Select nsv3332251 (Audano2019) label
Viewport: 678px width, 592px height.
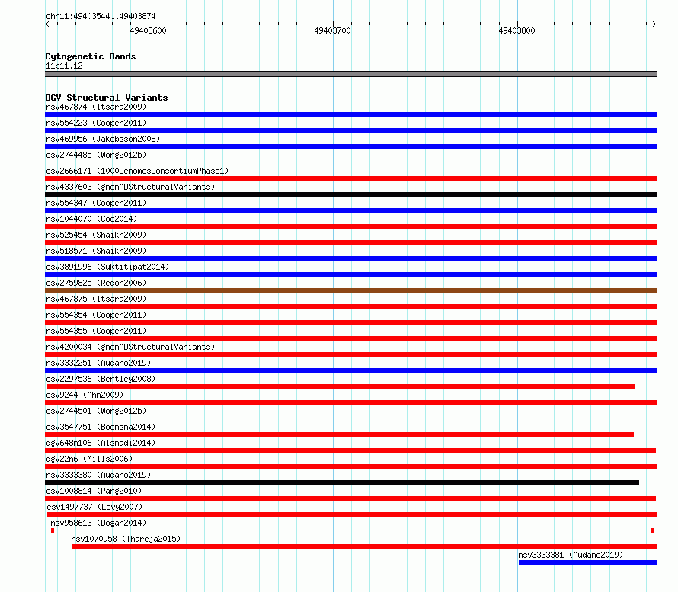click(98, 363)
